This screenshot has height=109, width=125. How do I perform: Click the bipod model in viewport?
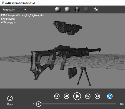(84, 76)
